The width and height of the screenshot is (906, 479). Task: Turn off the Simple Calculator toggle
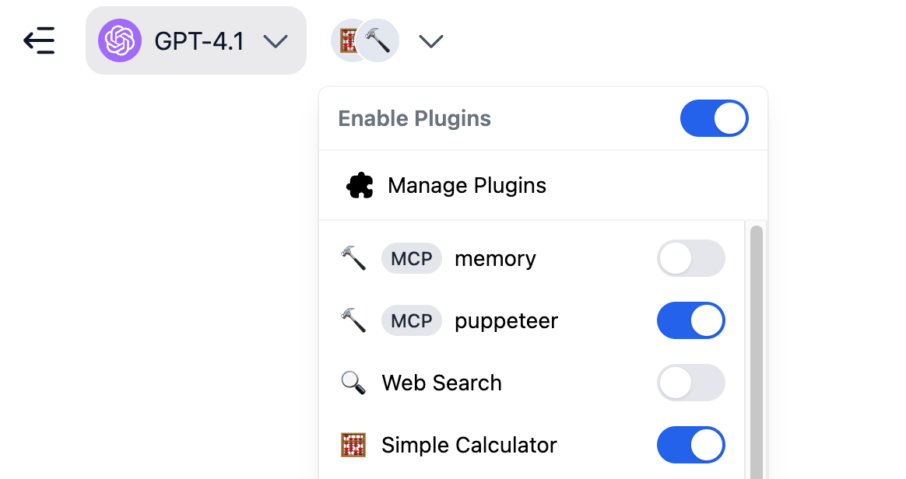691,445
